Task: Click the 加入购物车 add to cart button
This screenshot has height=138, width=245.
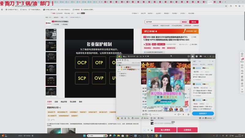Action: (x=165, y=130)
